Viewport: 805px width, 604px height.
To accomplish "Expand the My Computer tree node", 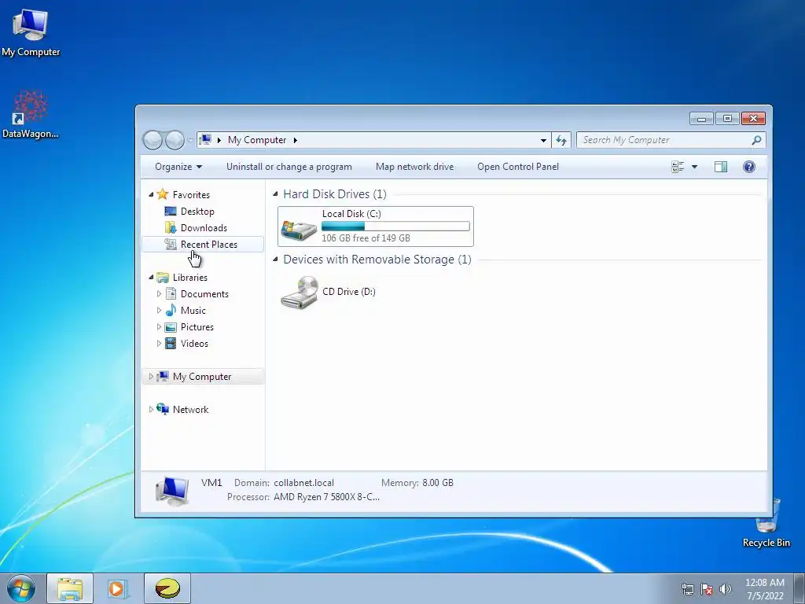I will [x=151, y=377].
